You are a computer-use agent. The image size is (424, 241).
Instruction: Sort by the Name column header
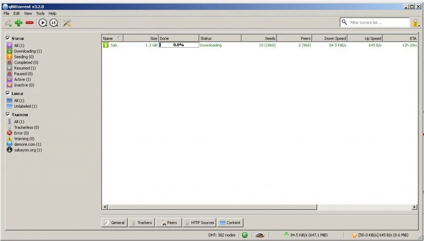pyautogui.click(x=113, y=39)
